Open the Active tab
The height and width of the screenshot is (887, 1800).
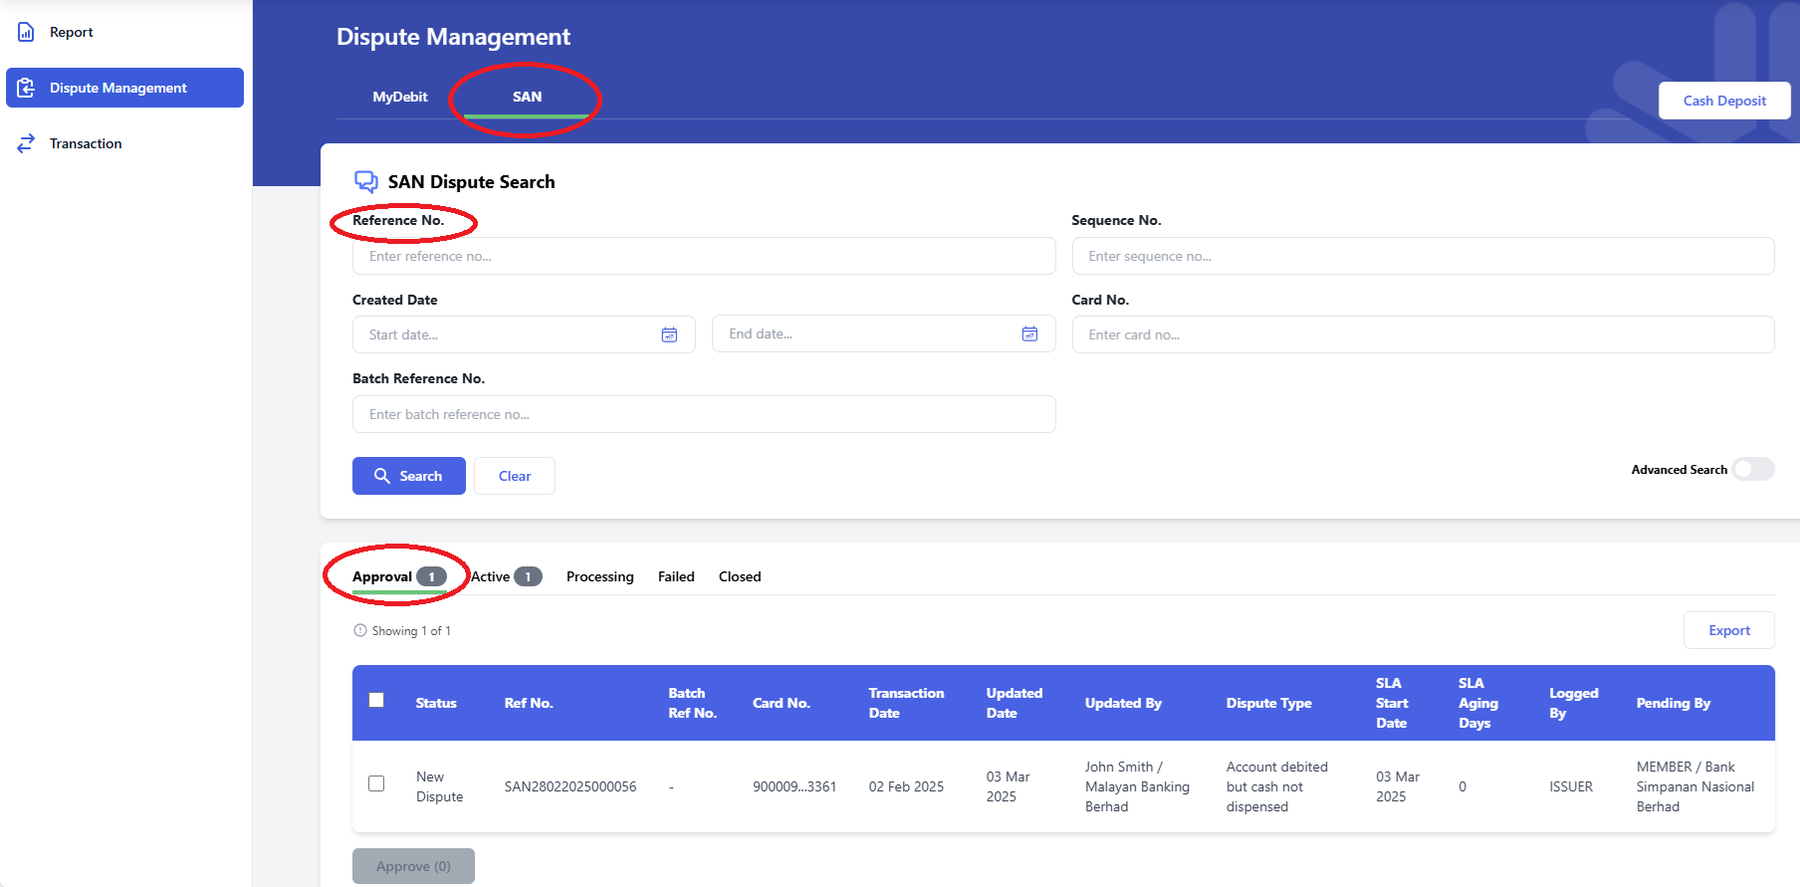507,576
